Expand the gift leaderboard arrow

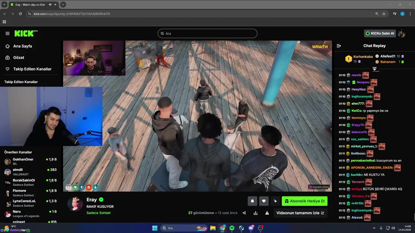[374, 69]
